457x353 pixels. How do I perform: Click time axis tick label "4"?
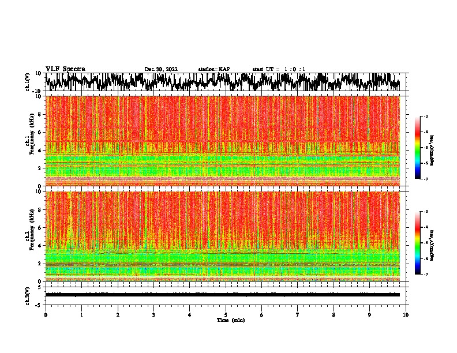[190, 314]
